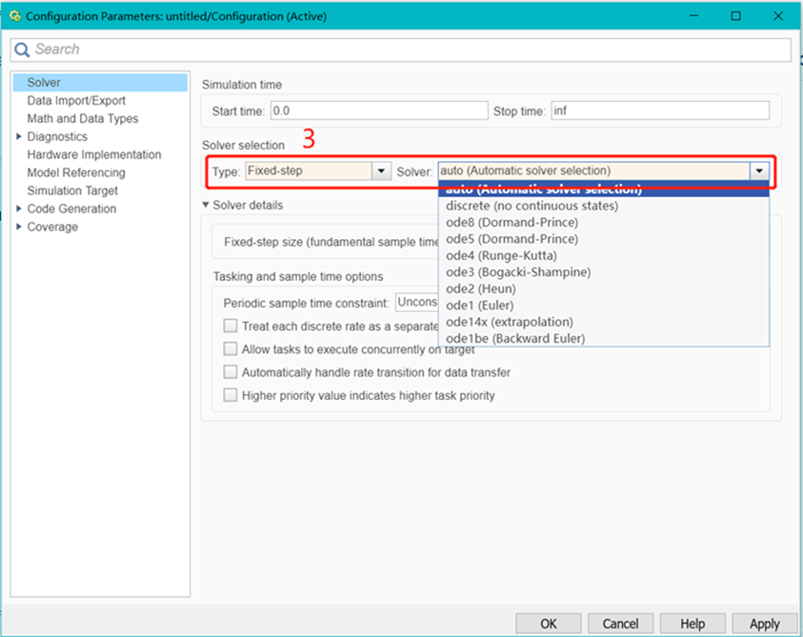
Task: Choose ode14x (extrapolation) solver
Action: 604,322
